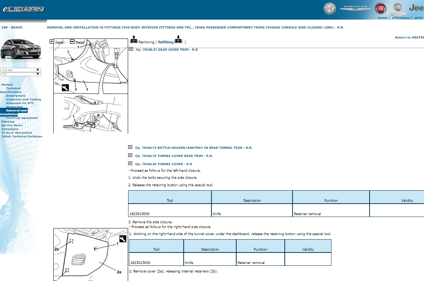424x281 pixels.
Task: Open Technical Specifications section
Action: pos(11,90)
